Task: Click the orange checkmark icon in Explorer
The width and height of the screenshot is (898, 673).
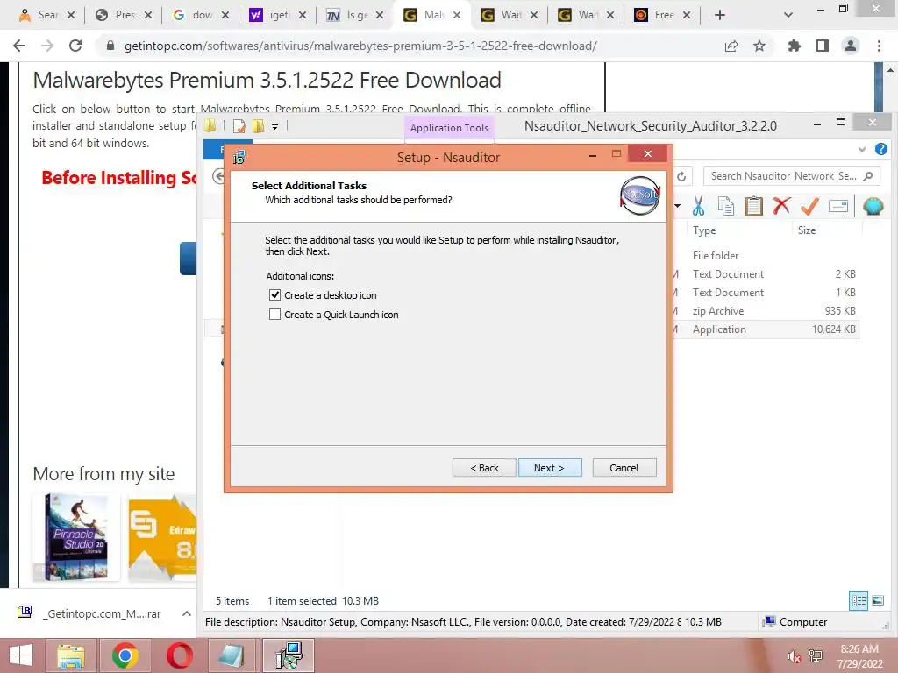Action: [x=809, y=205]
